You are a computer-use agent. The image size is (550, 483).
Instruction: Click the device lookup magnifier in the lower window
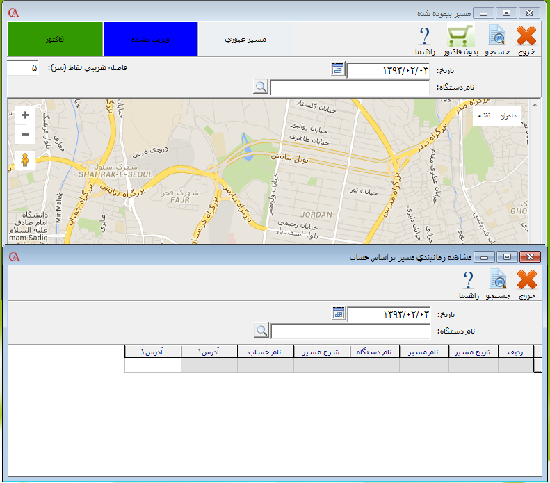coord(261,330)
